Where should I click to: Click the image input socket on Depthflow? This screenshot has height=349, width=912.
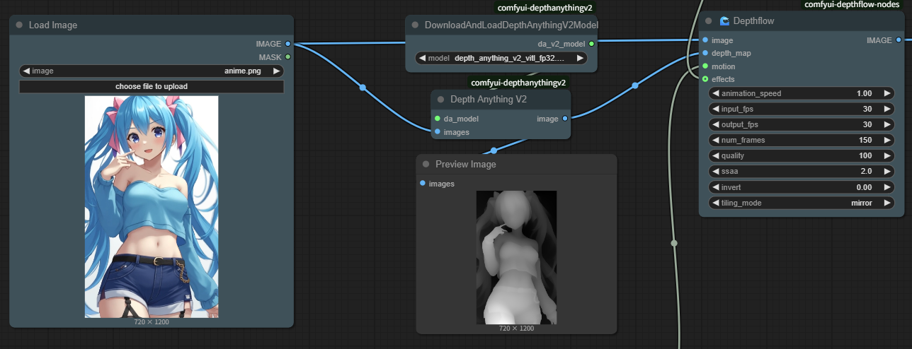(x=705, y=40)
